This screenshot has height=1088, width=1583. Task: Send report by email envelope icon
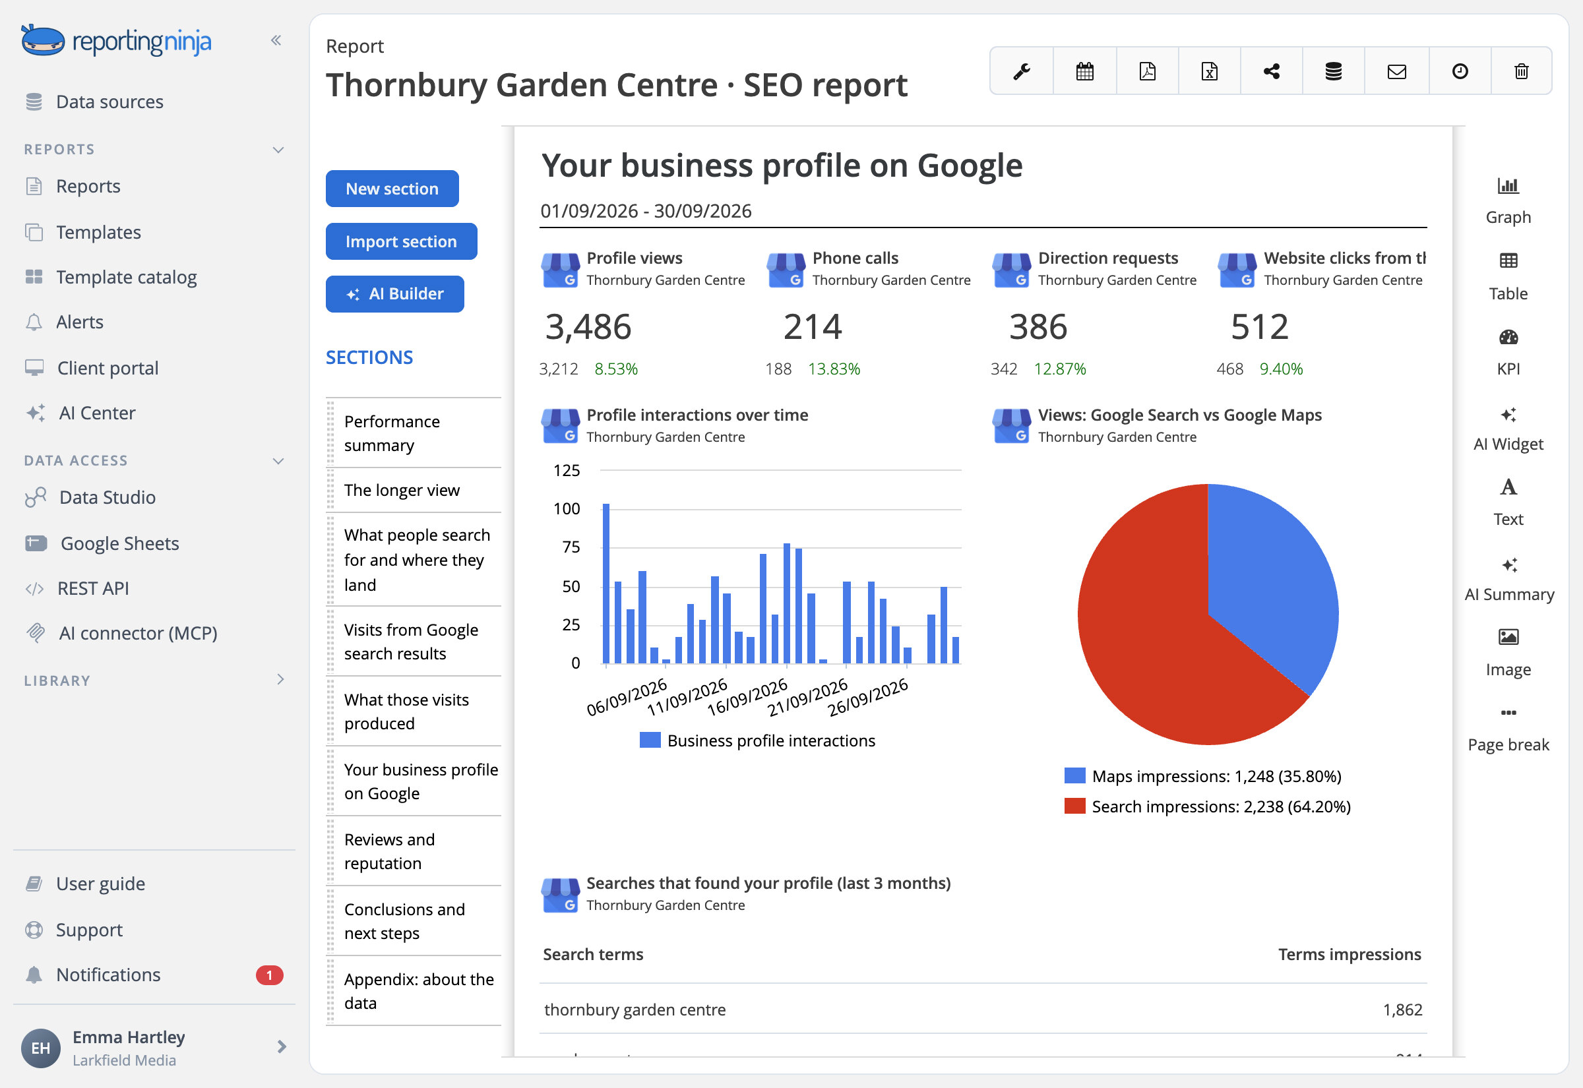point(1397,71)
